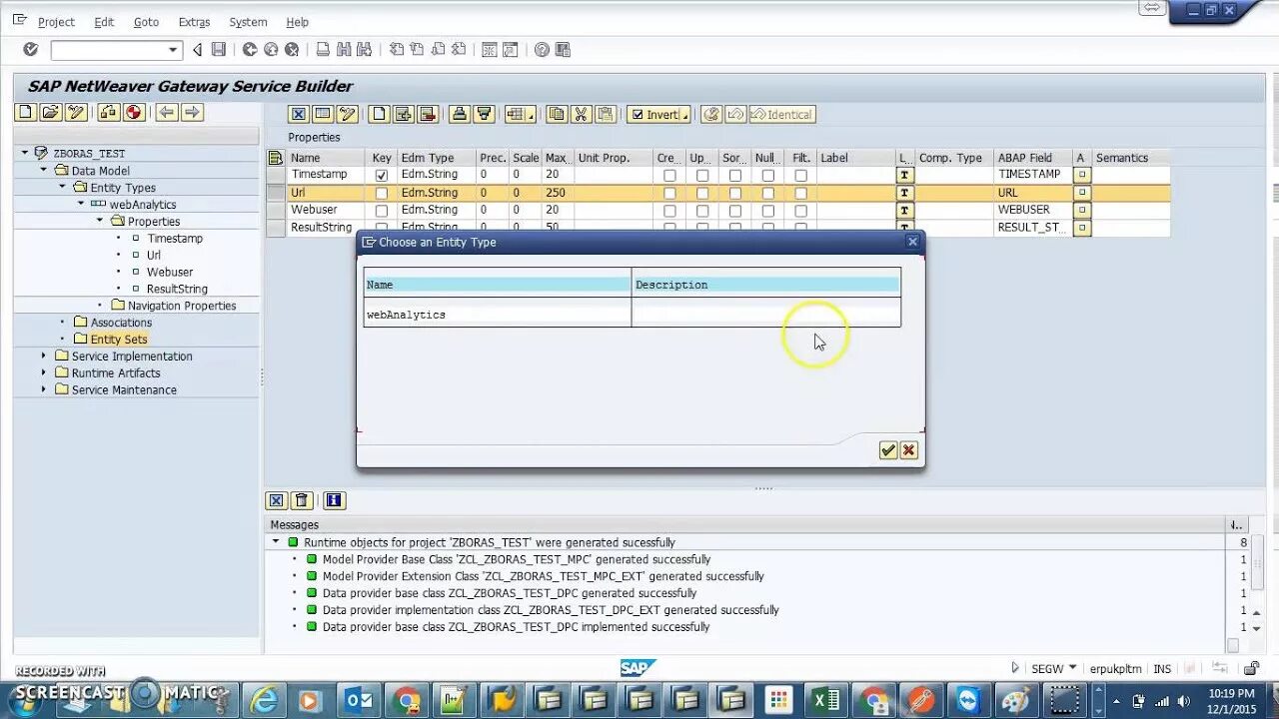Click the Invert button in properties toolbar

tap(659, 114)
